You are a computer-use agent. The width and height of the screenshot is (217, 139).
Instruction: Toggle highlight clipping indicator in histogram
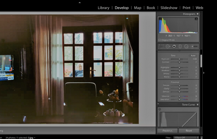point(196,19)
